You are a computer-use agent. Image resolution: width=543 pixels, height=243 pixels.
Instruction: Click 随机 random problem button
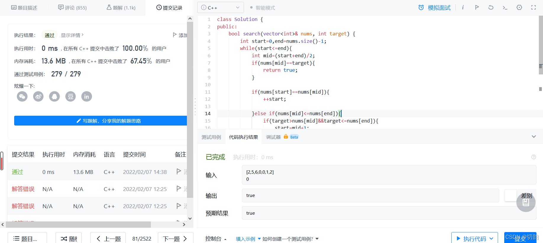click(69, 239)
